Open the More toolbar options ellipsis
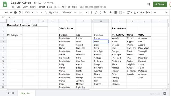 click(154, 13)
